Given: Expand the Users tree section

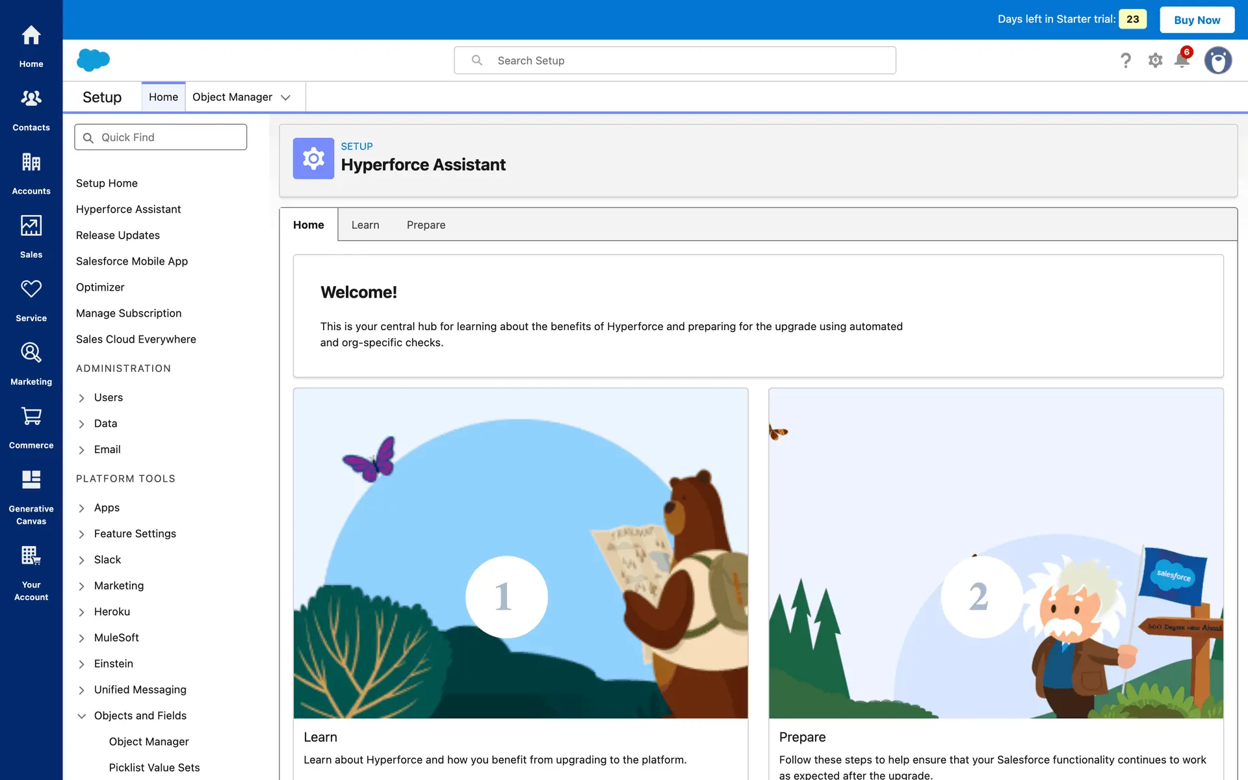Looking at the screenshot, I should point(82,398).
